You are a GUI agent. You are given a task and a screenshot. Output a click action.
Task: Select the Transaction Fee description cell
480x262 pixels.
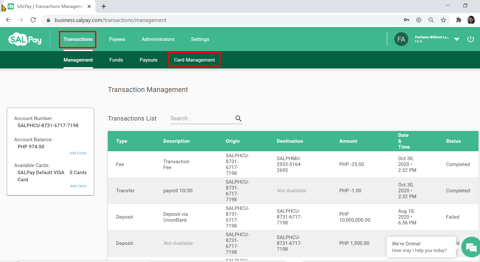pyautogui.click(x=176, y=164)
